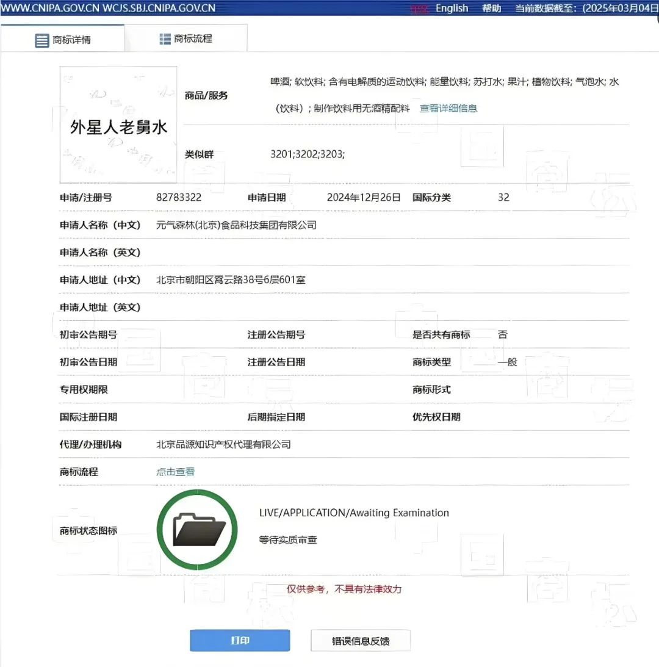Screen dimensions: 659x667
Task: Select application number 82783322
Action: click(x=179, y=197)
